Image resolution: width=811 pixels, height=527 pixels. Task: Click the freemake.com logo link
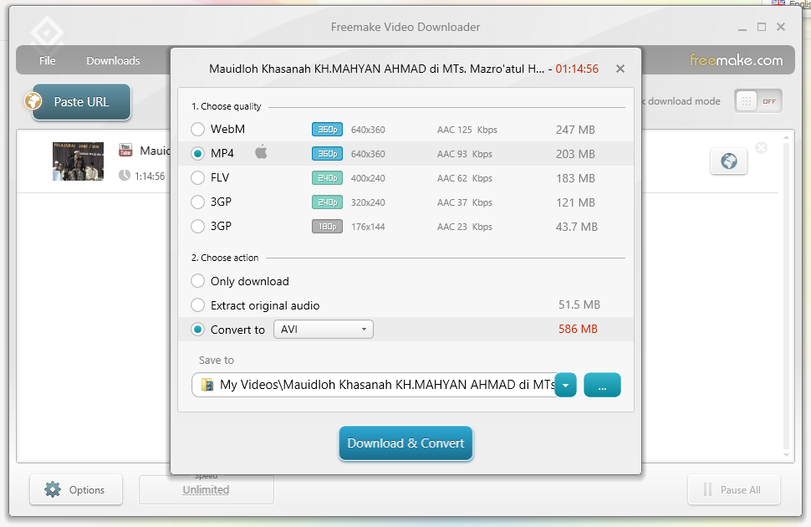736,60
